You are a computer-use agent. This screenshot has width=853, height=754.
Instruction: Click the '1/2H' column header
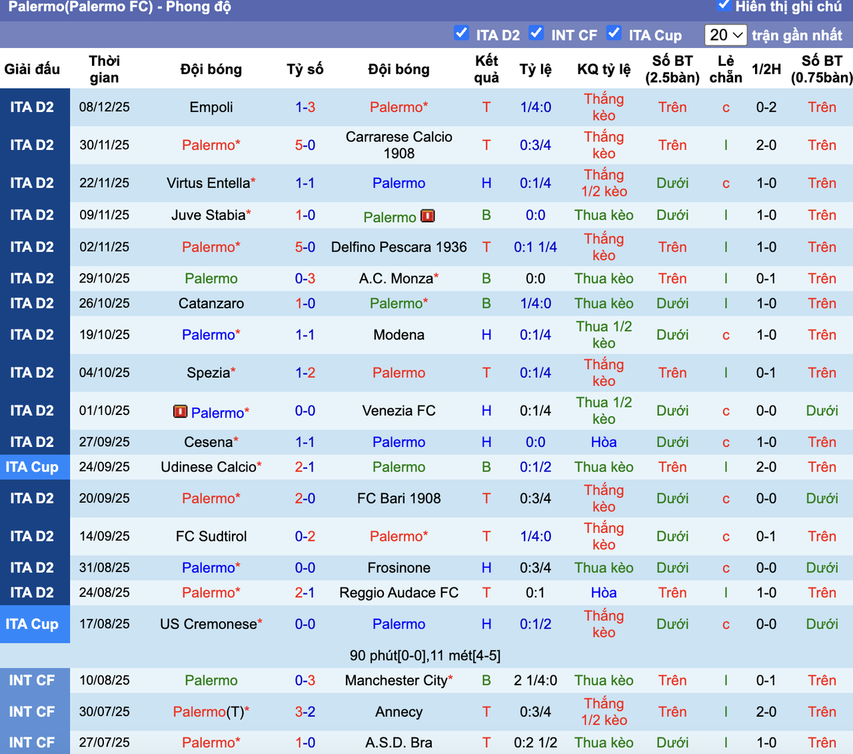pyautogui.click(x=766, y=69)
